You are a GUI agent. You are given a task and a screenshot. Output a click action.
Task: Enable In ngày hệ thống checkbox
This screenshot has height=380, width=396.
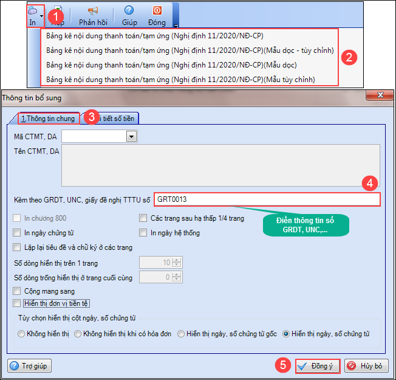(x=143, y=233)
